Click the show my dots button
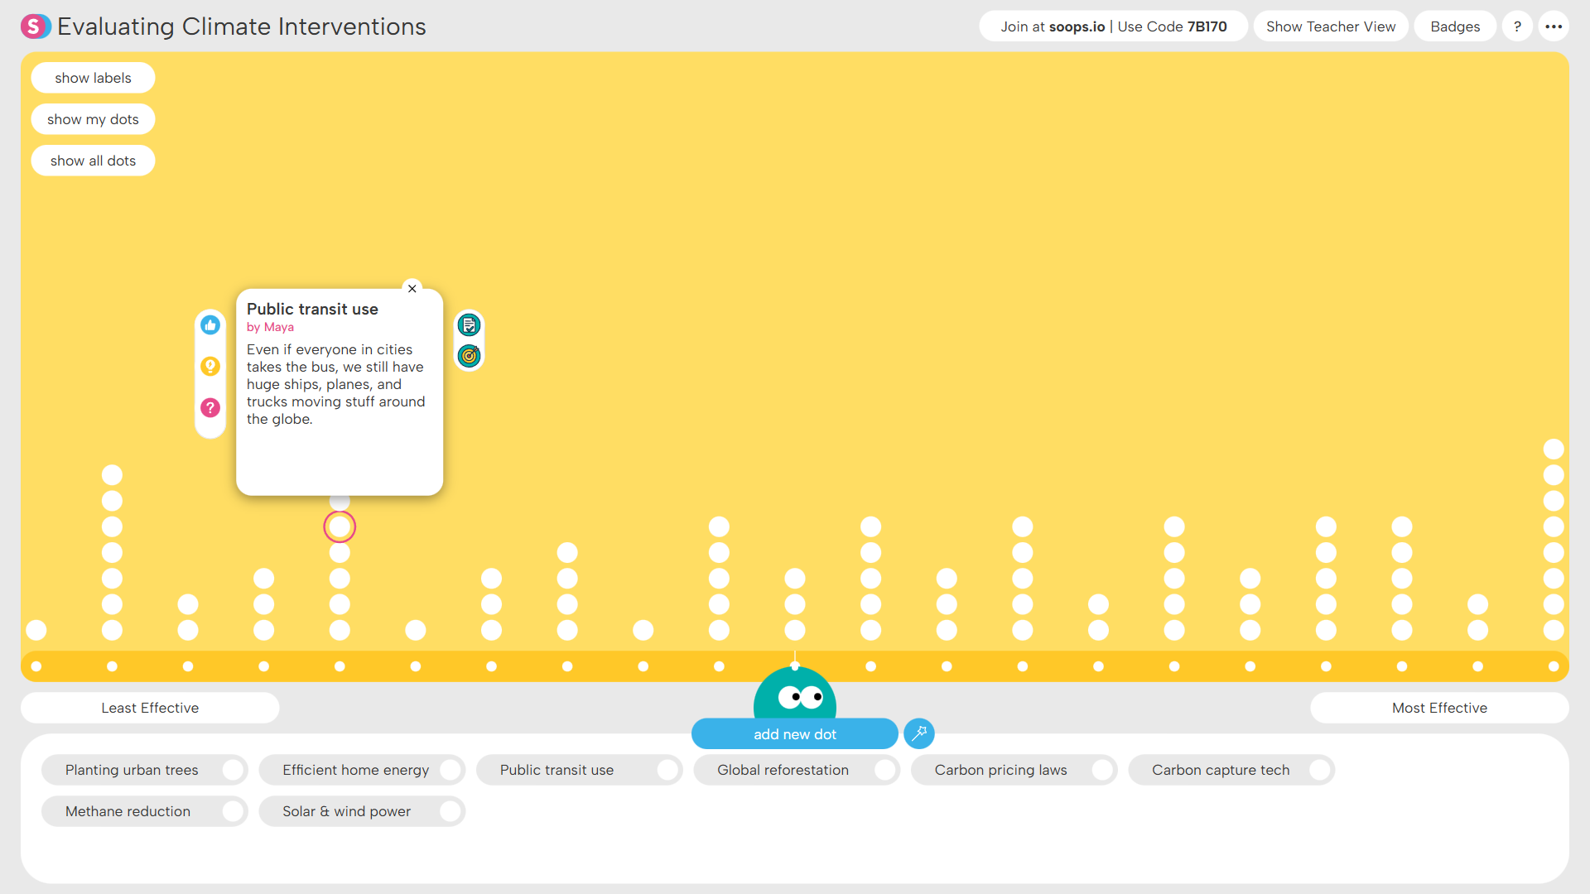Screen dimensions: 1590x894 coord(93,119)
